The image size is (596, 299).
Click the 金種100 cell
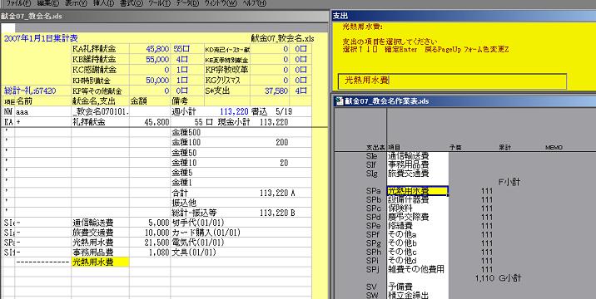tap(186, 143)
